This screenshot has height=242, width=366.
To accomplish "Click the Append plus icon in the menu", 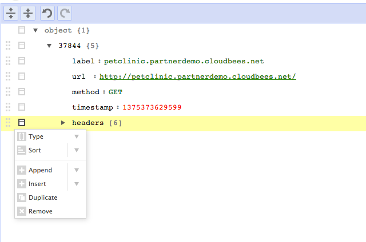I will point(22,170).
